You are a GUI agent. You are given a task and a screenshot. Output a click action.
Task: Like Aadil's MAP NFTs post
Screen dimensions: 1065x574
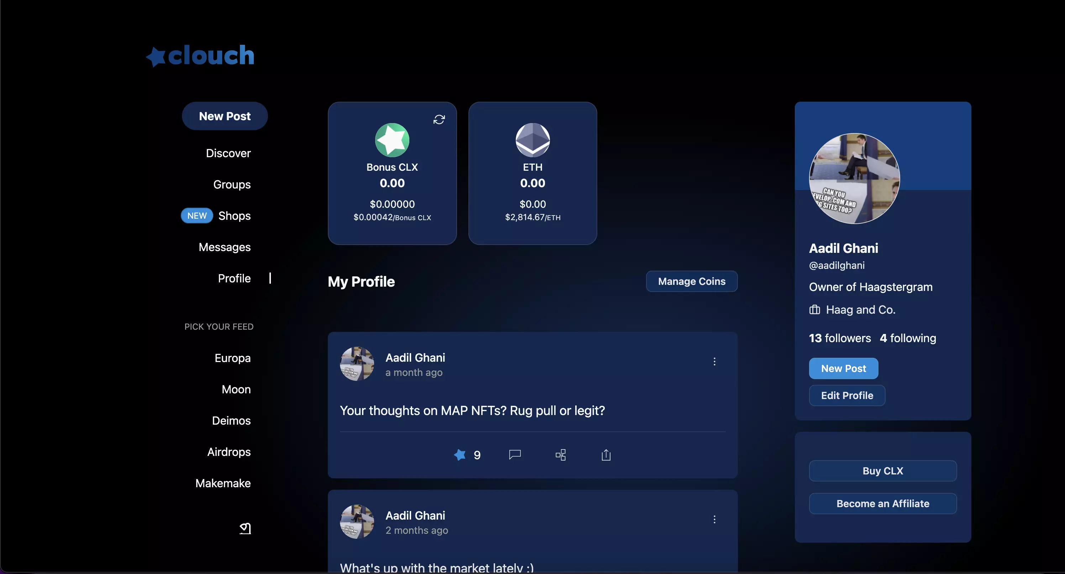pyautogui.click(x=459, y=455)
